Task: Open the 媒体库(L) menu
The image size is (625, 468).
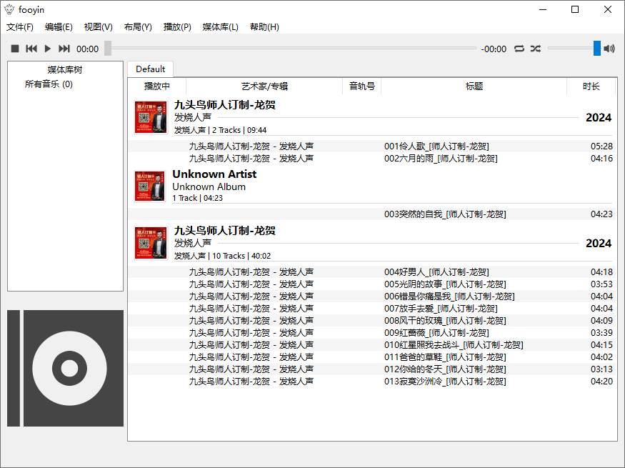Action: [x=220, y=27]
